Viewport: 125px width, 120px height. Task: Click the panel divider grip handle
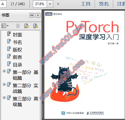pos(42,111)
